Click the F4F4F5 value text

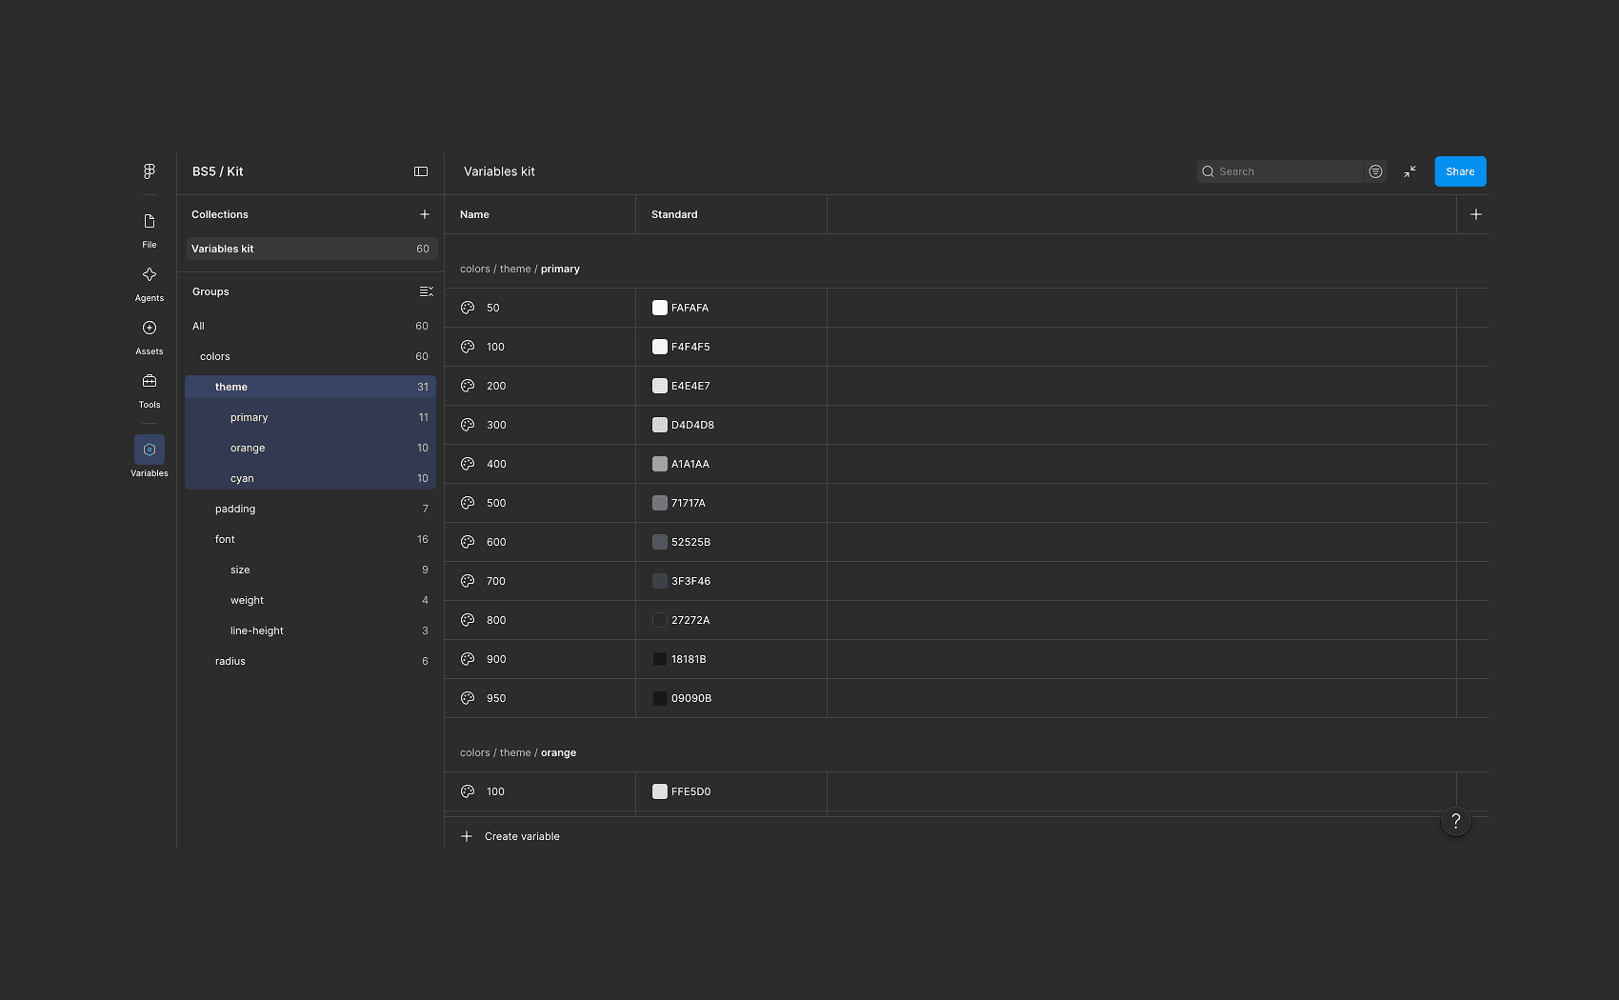pyautogui.click(x=690, y=347)
